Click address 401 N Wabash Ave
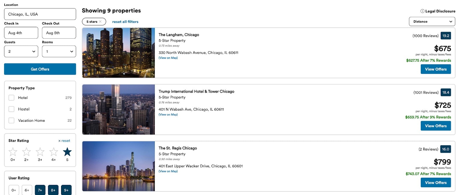Image resolution: width=463 pixels, height=195 pixels. coord(191,109)
